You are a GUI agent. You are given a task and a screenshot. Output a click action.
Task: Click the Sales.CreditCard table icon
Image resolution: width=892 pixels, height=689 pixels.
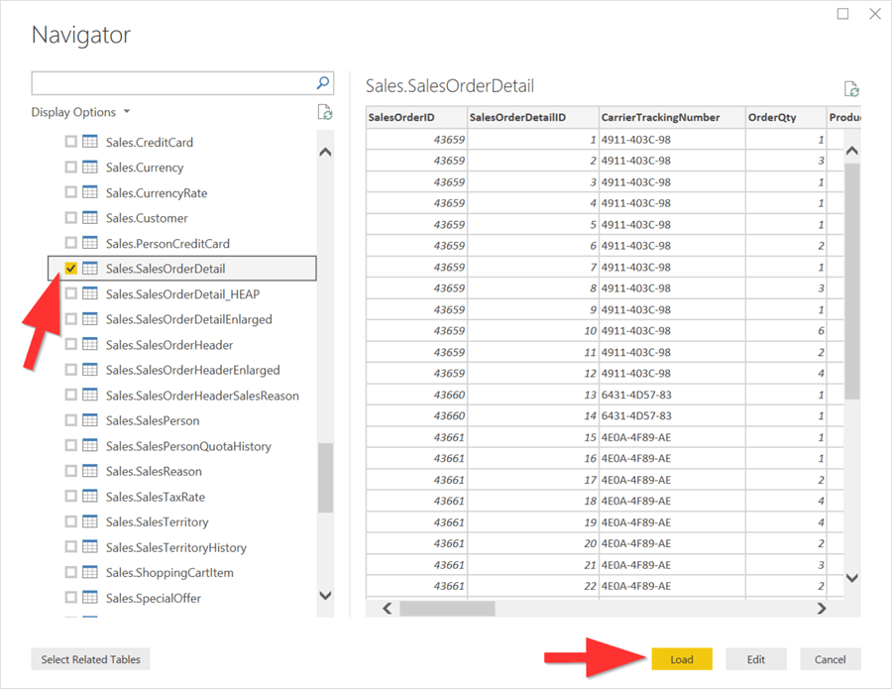pos(90,142)
